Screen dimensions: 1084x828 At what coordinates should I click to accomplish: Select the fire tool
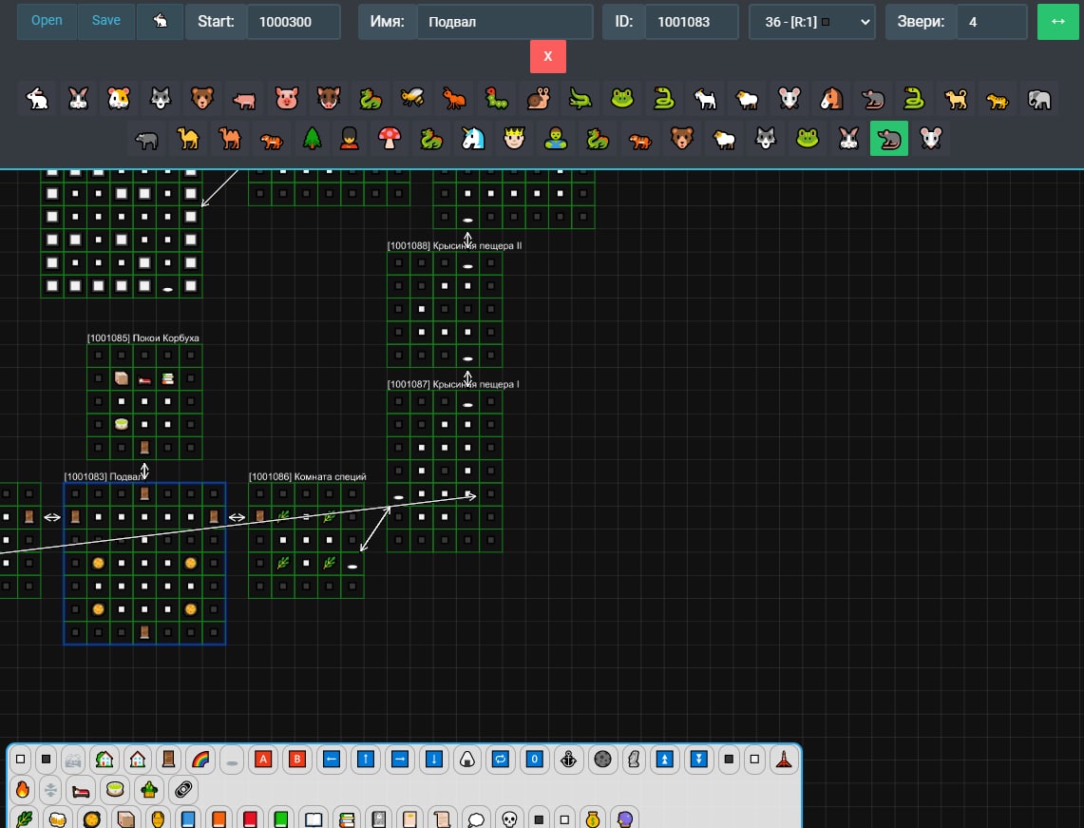point(23,789)
